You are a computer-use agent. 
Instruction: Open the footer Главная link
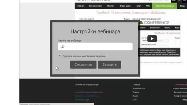136,85
